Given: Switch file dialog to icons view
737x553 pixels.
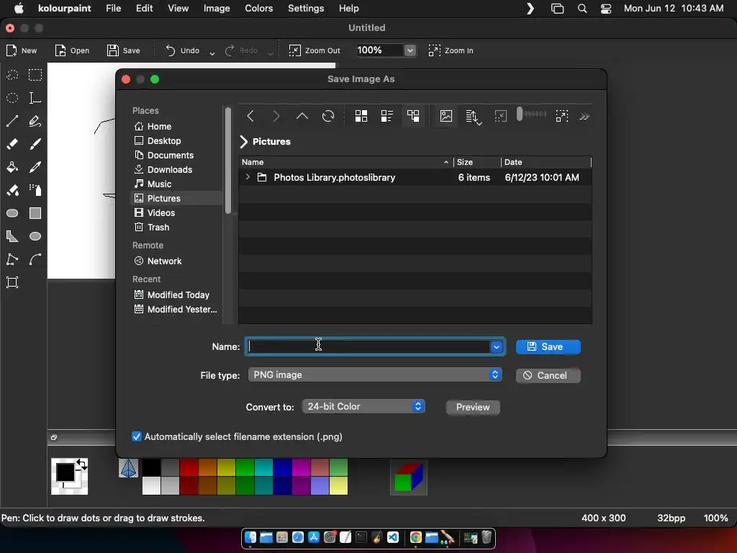Looking at the screenshot, I should pos(361,116).
